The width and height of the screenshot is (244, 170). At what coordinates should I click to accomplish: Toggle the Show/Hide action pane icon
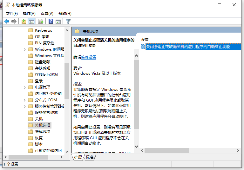coord(58,22)
